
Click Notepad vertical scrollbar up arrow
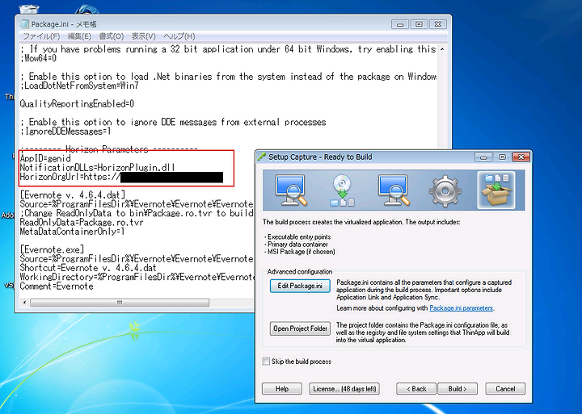[x=442, y=49]
